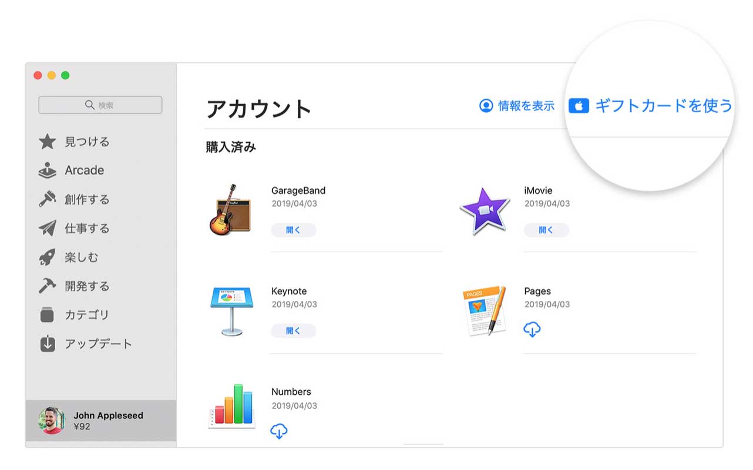
Task: Focus the 検索 search field
Action: [x=100, y=105]
